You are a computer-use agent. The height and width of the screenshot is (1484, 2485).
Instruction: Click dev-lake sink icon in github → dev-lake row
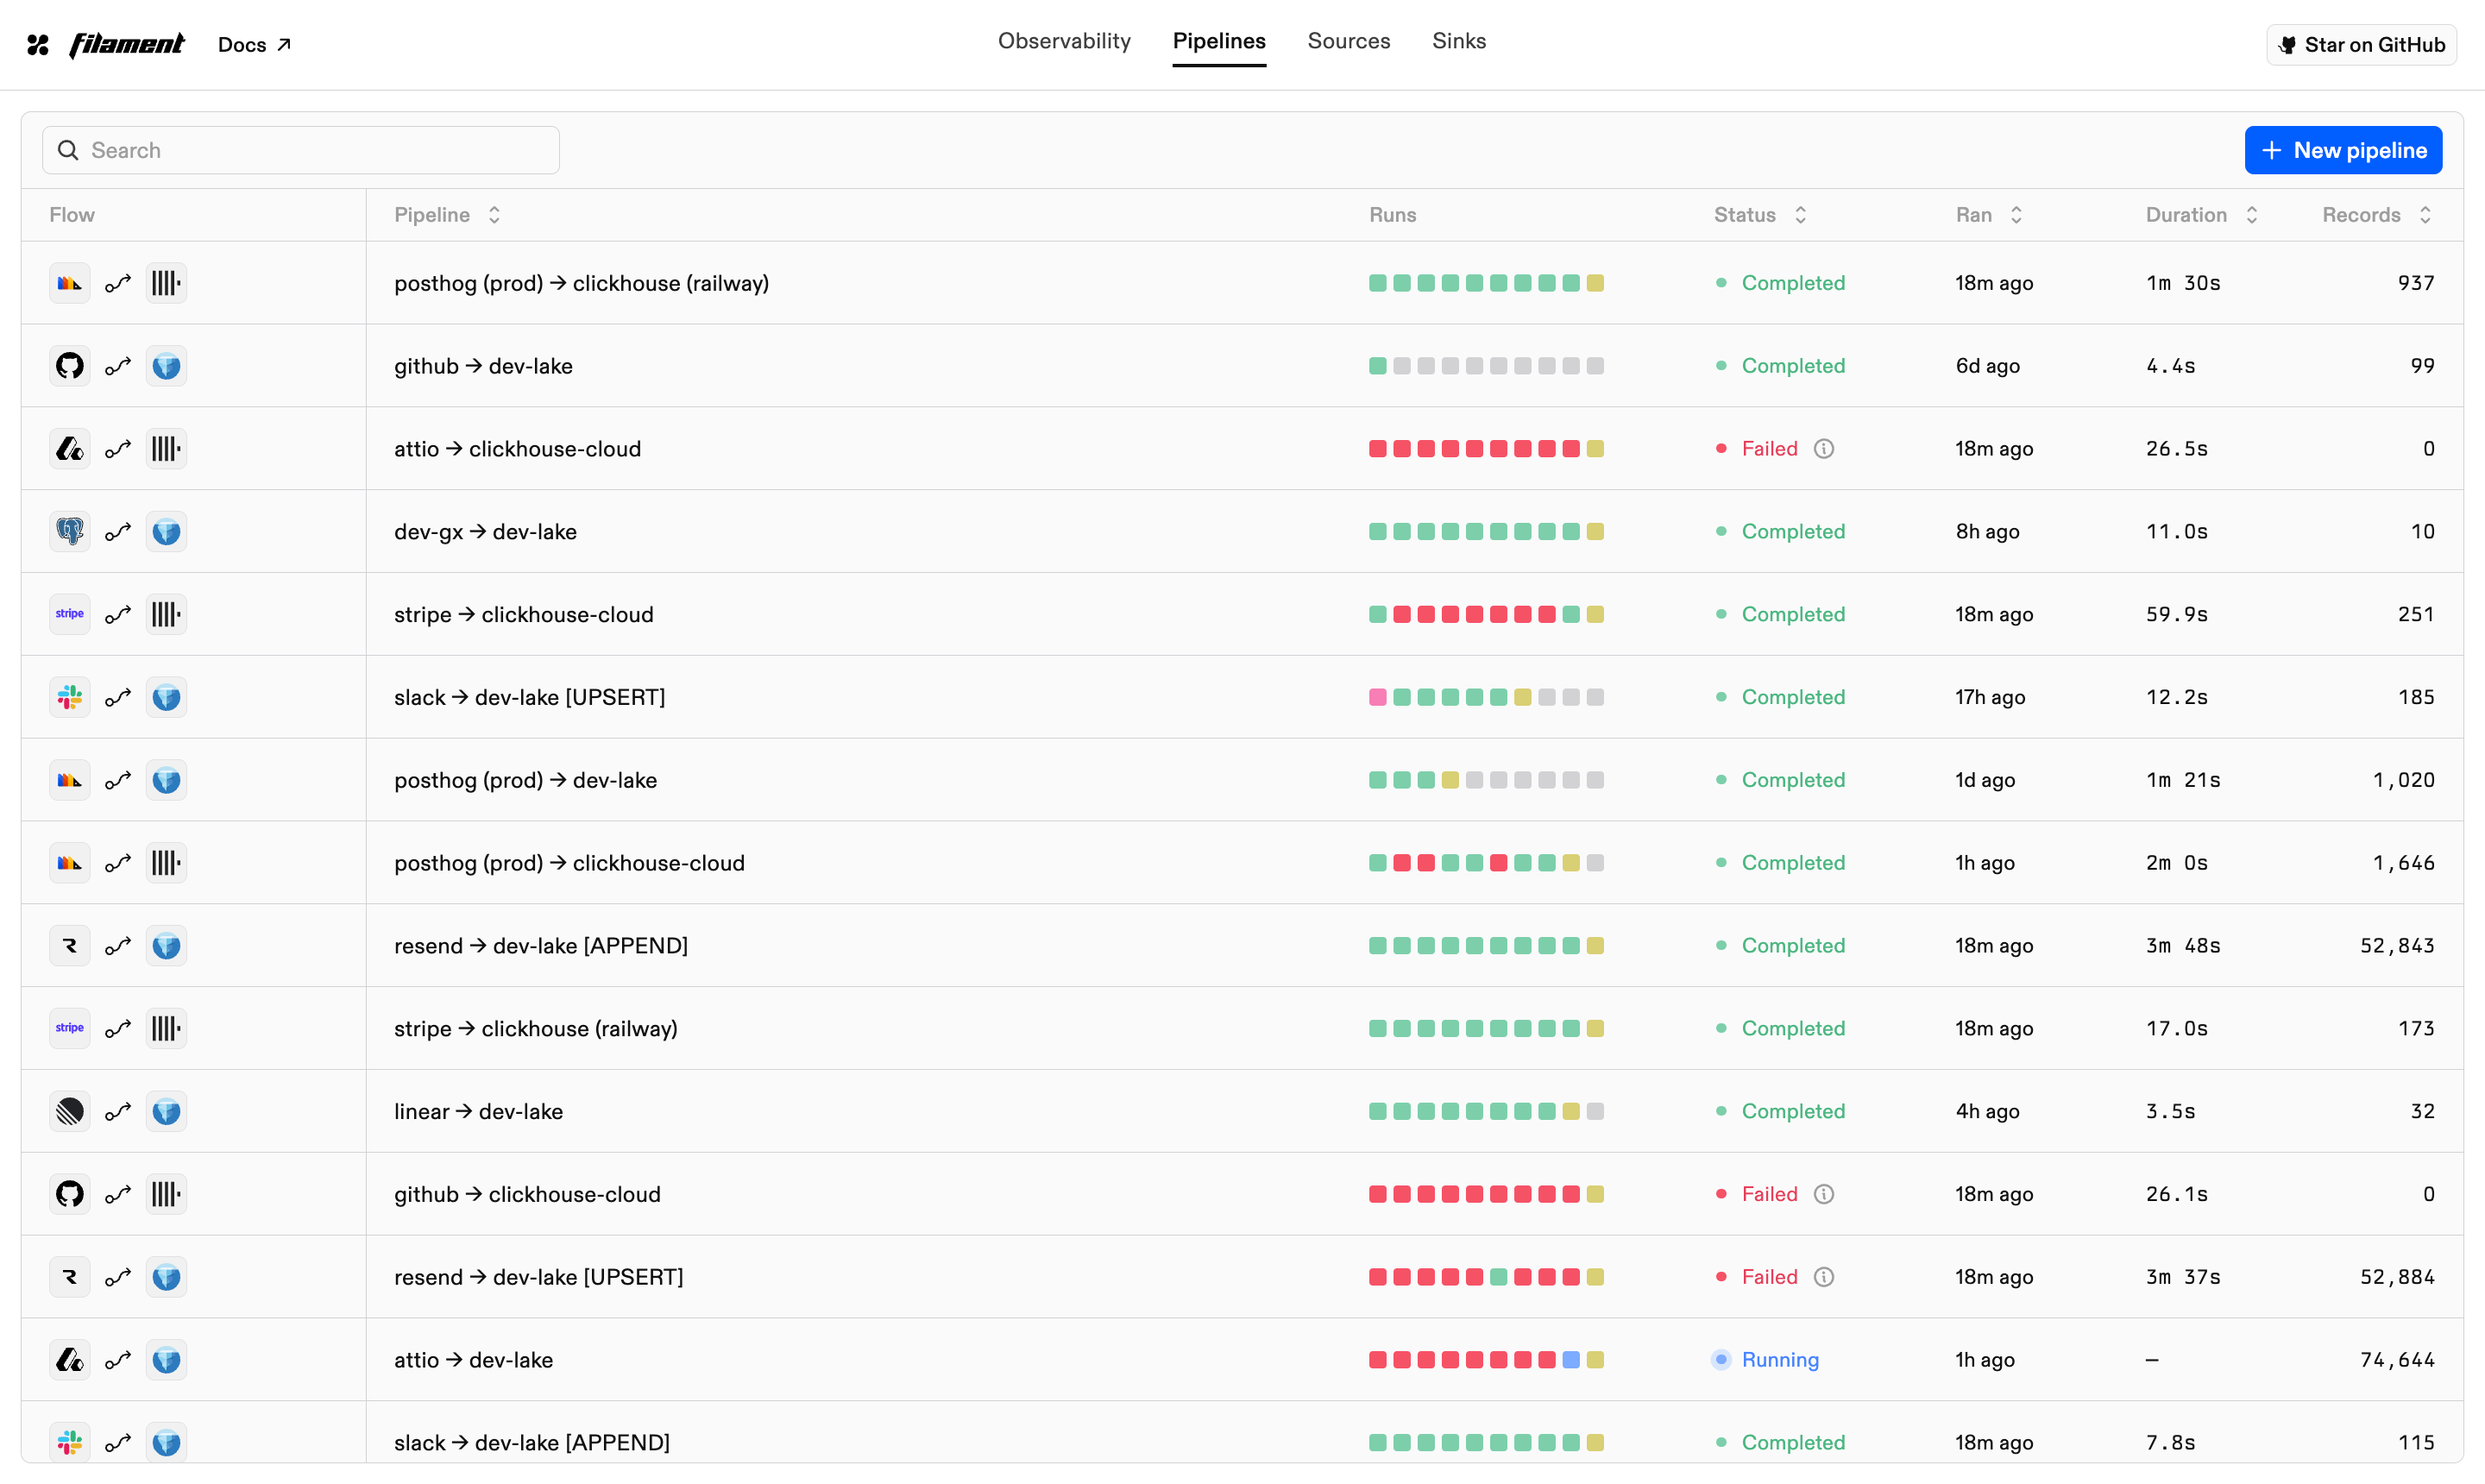(x=166, y=366)
